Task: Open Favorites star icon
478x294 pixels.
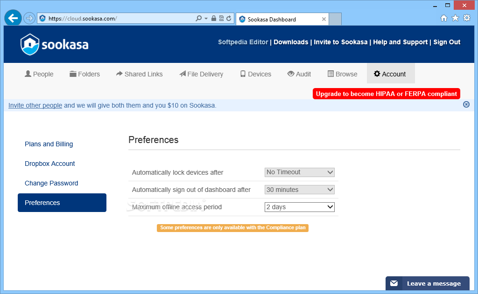Action: point(455,18)
